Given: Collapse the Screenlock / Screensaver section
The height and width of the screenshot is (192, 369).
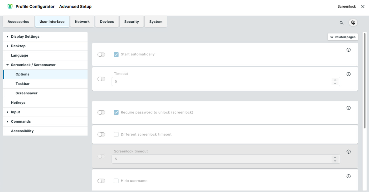Looking at the screenshot, I should pos(8,65).
